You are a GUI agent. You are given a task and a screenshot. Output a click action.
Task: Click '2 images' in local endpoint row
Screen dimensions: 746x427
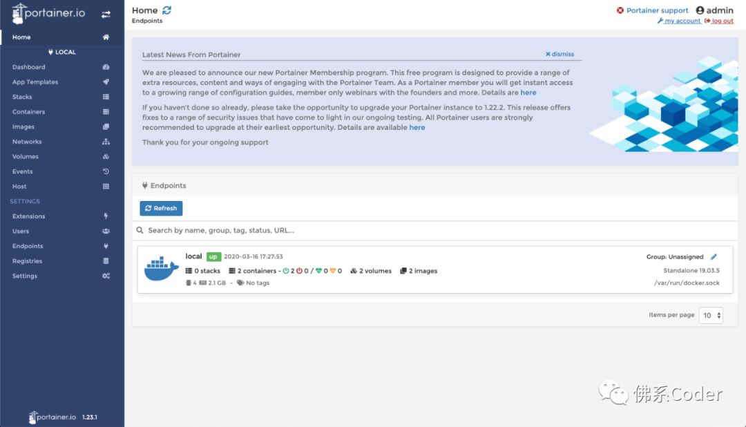[x=423, y=271]
